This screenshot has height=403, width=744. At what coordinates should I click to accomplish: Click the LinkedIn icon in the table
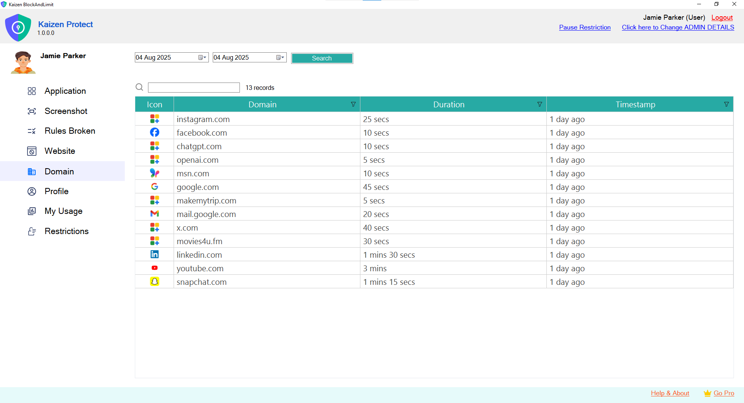(x=155, y=255)
